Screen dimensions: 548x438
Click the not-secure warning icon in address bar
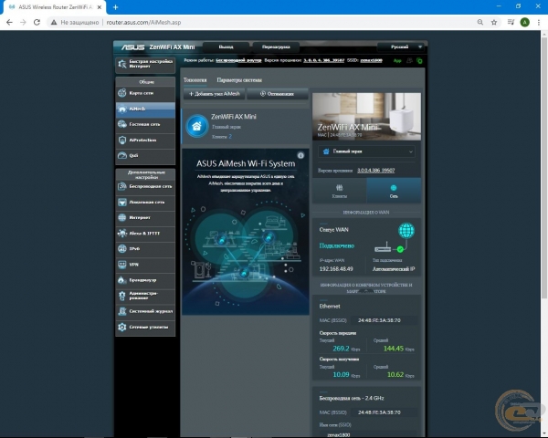(54, 22)
